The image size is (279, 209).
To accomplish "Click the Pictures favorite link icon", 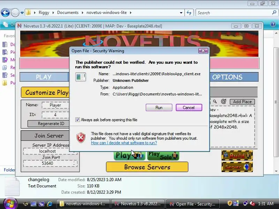I will pos(5,52).
